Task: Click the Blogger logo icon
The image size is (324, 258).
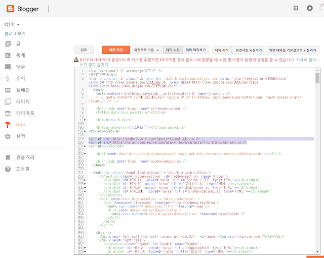Action: (x=10, y=9)
